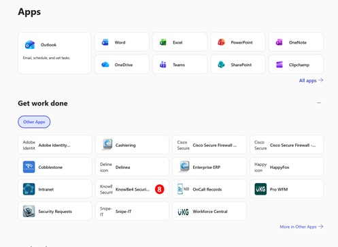Open the All apps link
The height and width of the screenshot is (247, 338).
(x=311, y=80)
